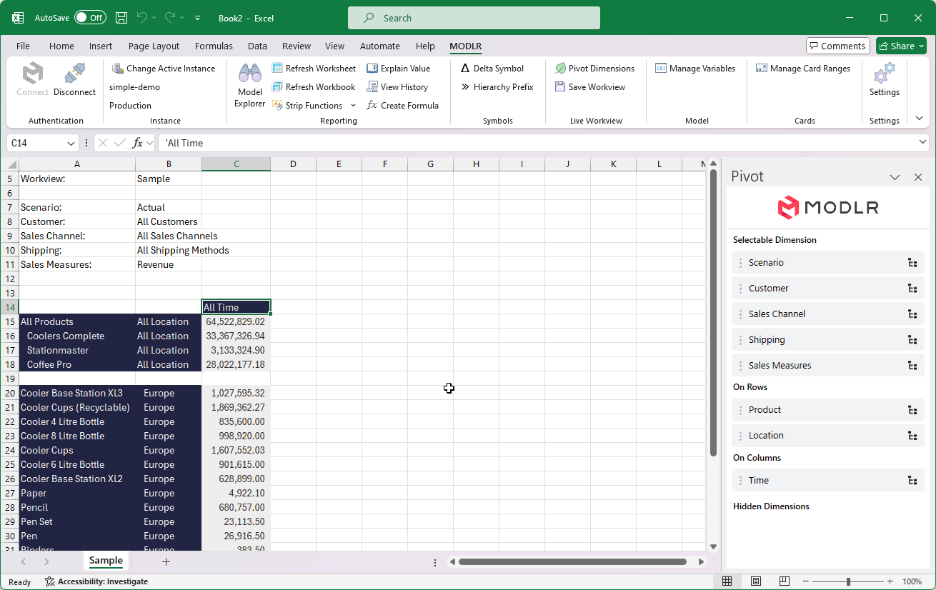The width and height of the screenshot is (936, 590).
Task: Select the Sample sheet tab
Action: click(x=105, y=561)
